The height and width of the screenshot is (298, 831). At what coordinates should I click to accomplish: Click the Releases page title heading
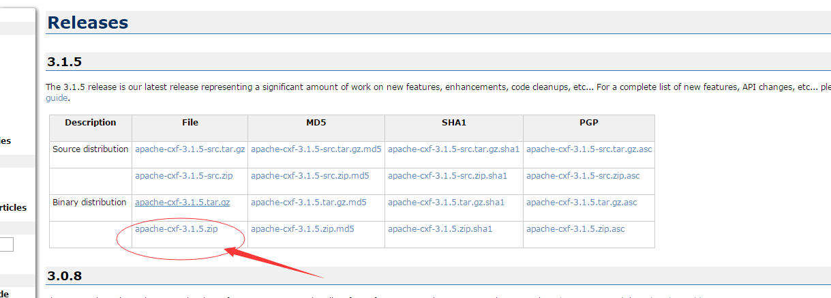point(87,23)
